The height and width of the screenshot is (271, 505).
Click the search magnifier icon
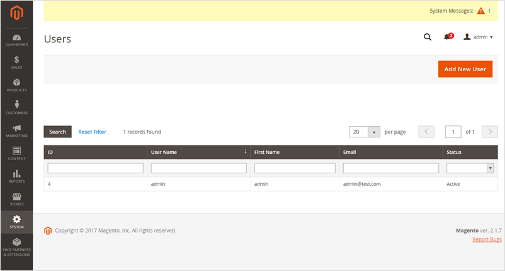(428, 37)
